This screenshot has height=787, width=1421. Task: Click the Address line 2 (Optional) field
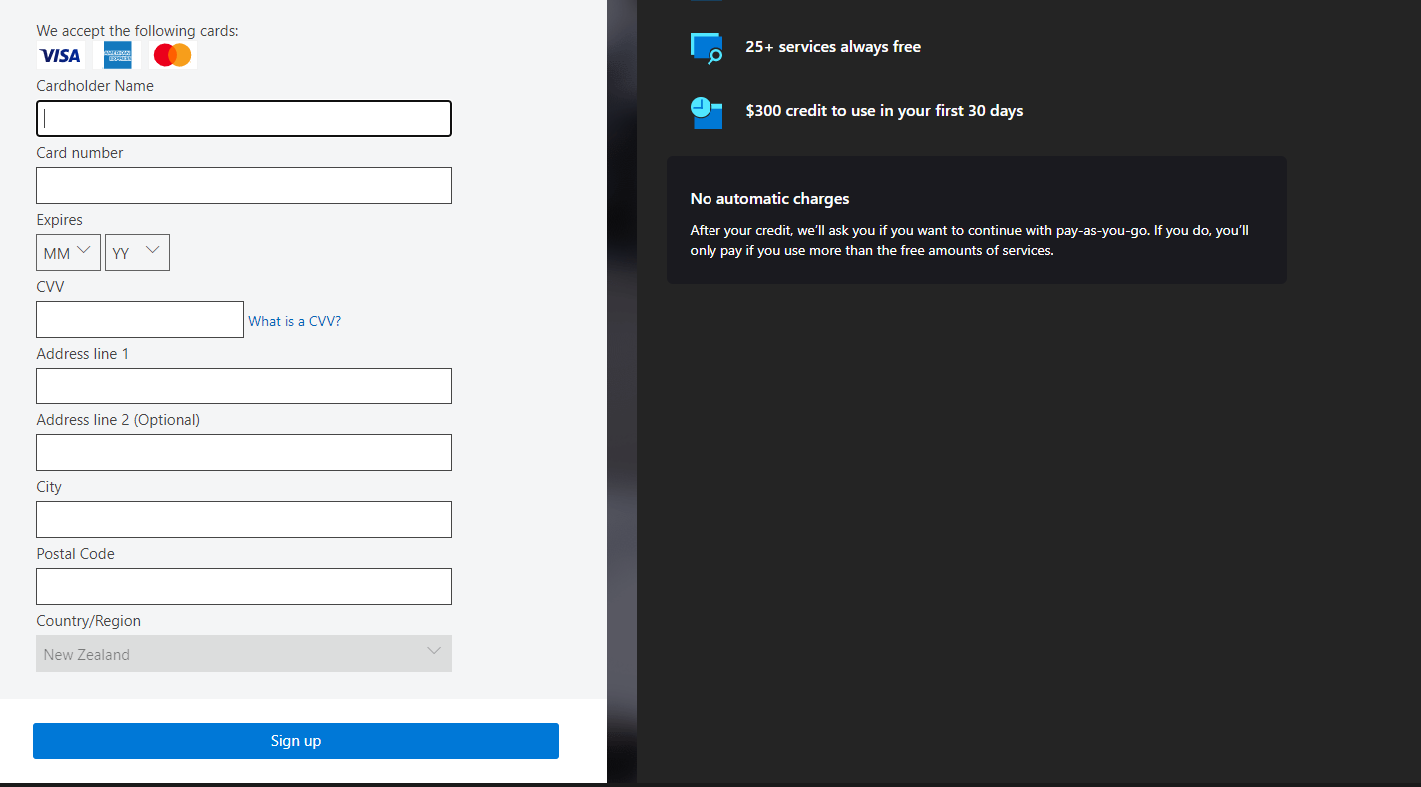pos(244,453)
